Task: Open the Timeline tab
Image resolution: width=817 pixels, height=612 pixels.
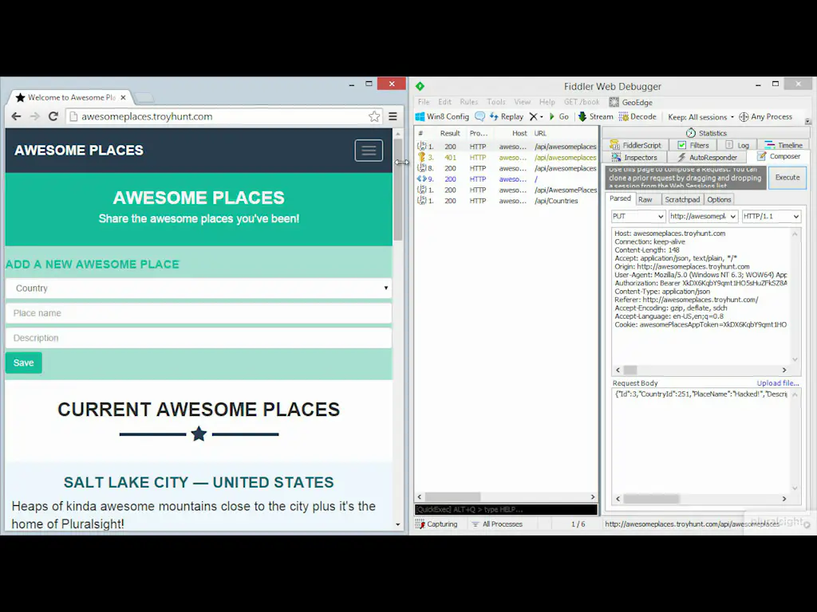Action: click(783, 145)
